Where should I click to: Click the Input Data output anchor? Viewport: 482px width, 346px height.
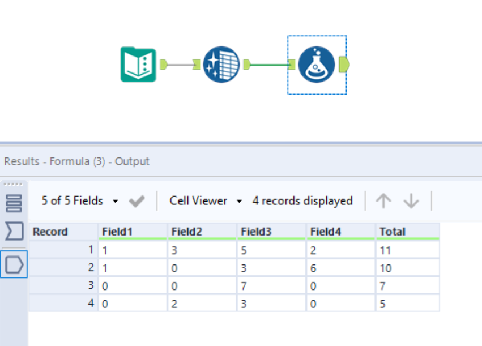(164, 65)
